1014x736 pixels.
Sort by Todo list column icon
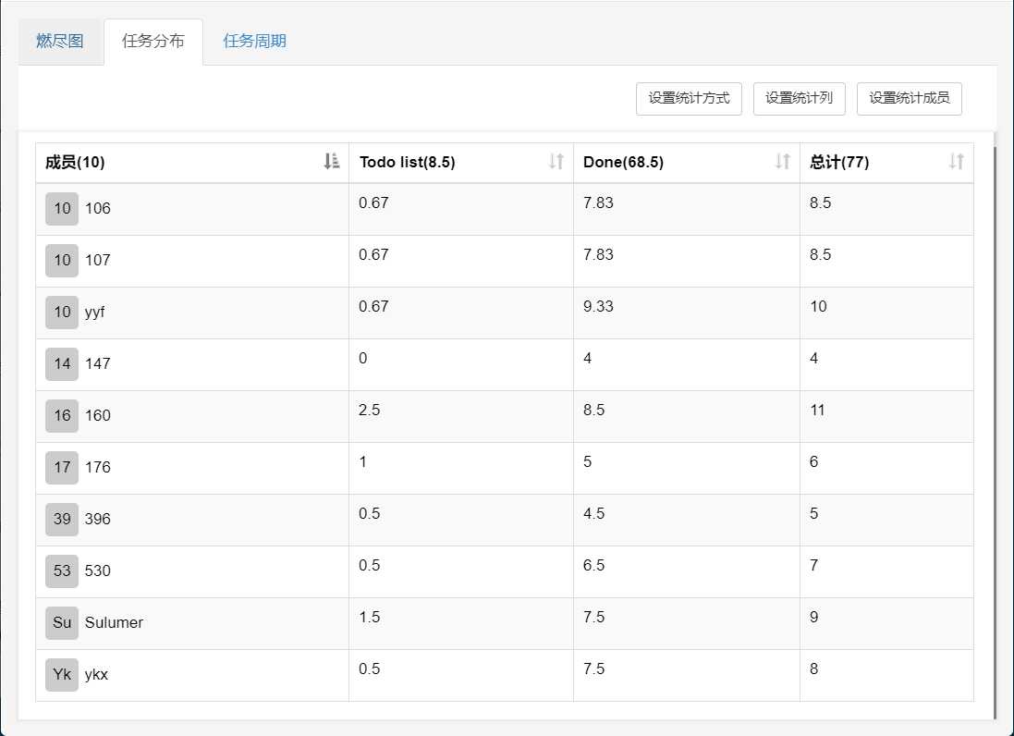[556, 162]
